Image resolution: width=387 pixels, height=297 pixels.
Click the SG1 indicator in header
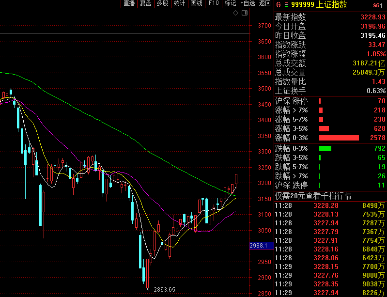pos(378,5)
